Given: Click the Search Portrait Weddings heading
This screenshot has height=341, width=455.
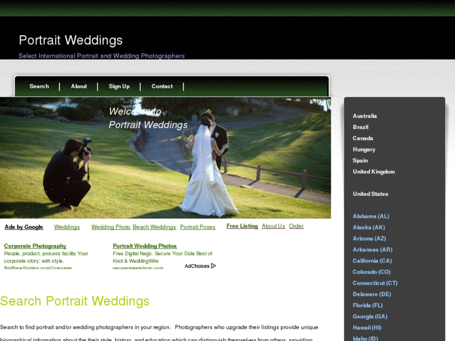Looking at the screenshot, I should (x=75, y=301).
